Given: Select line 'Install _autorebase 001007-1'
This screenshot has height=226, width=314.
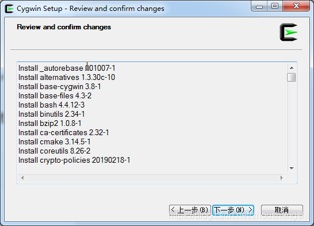Looking at the screenshot, I should 67,68.
